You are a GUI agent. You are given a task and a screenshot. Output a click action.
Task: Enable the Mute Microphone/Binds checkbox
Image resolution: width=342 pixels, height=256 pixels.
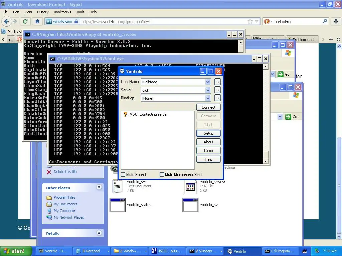pyautogui.click(x=162, y=174)
